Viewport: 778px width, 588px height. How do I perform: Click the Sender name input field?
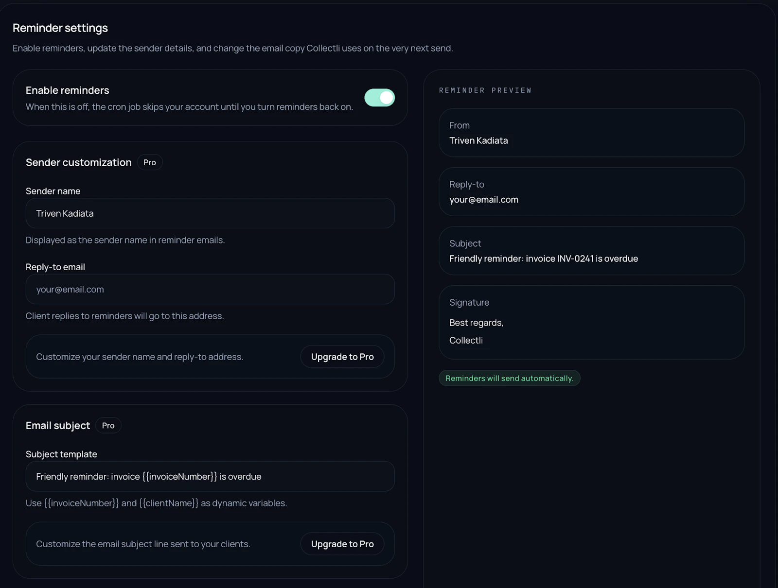[210, 213]
